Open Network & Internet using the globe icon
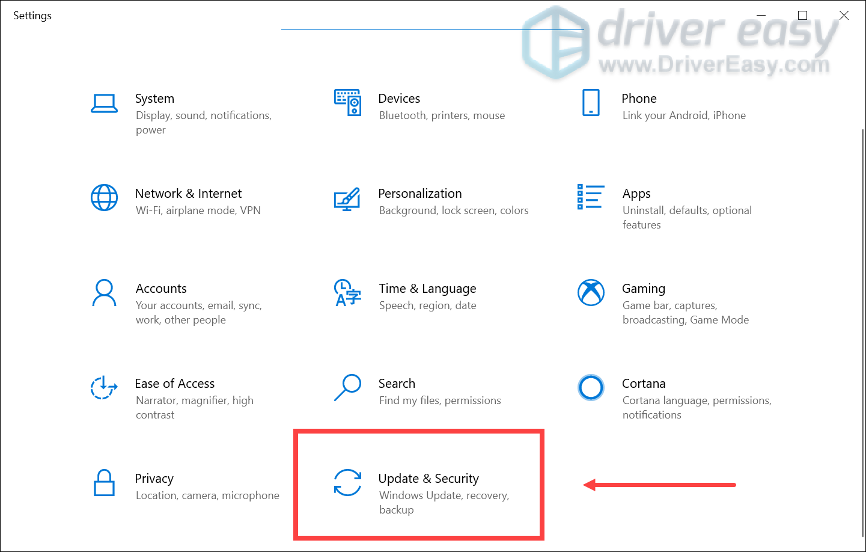The image size is (866, 552). click(x=105, y=198)
